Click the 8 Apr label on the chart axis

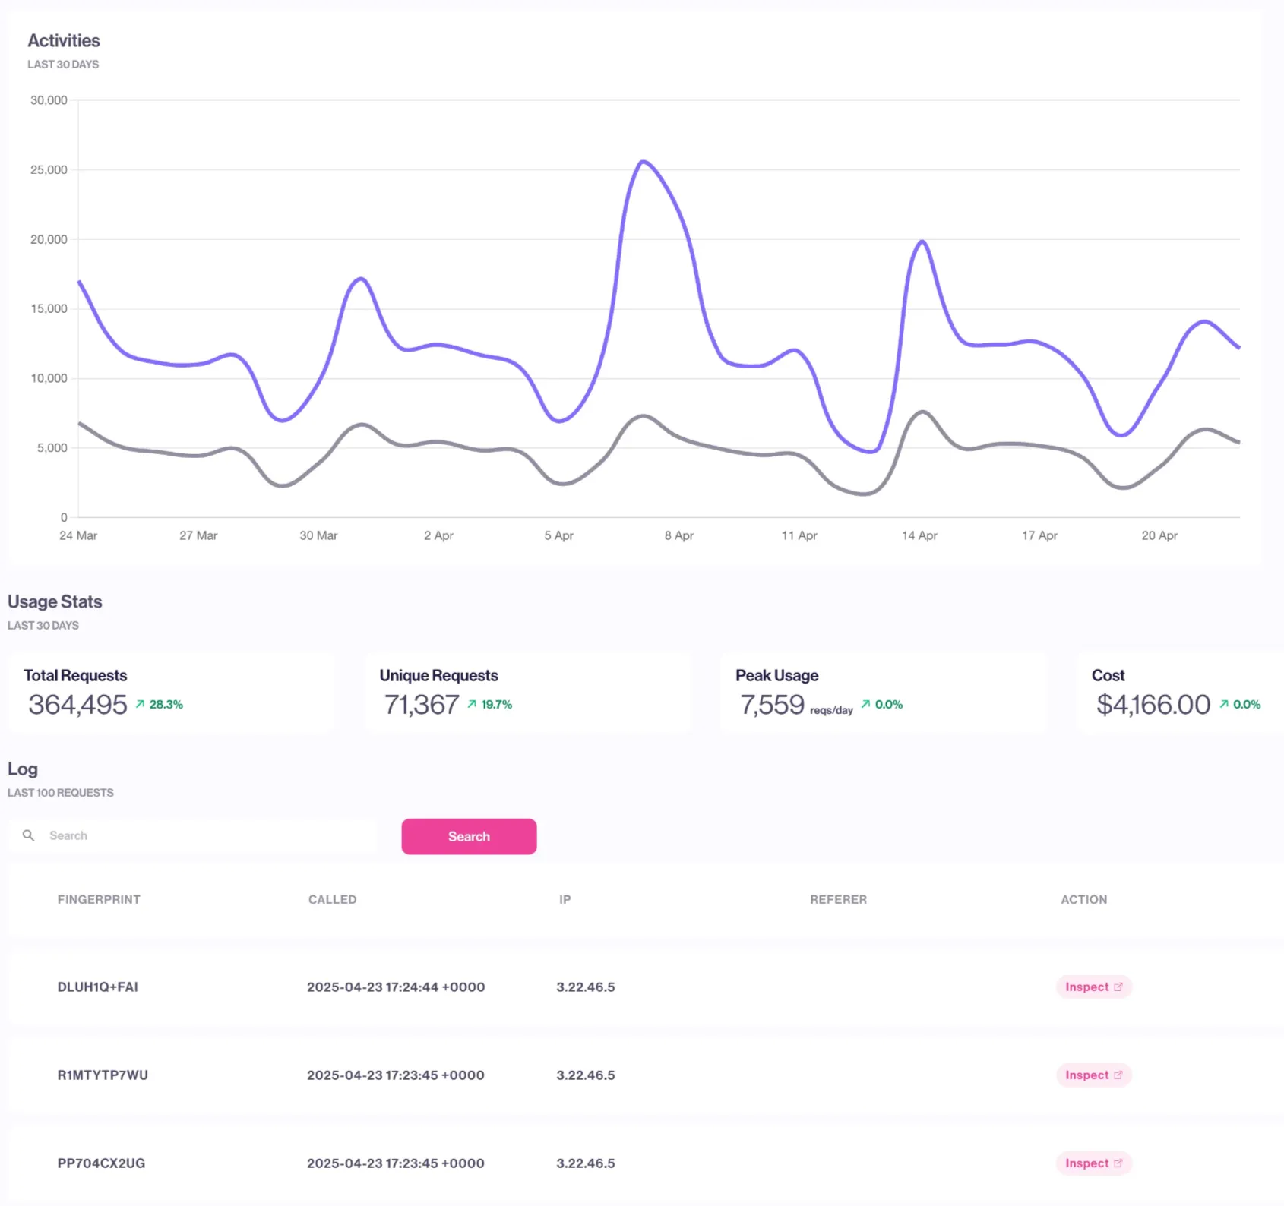point(678,535)
